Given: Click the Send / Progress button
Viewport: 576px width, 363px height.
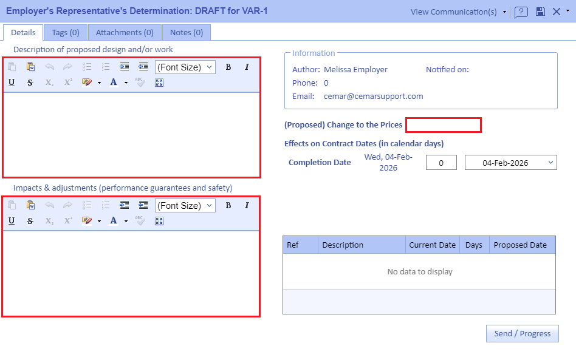Looking at the screenshot, I should pyautogui.click(x=522, y=334).
